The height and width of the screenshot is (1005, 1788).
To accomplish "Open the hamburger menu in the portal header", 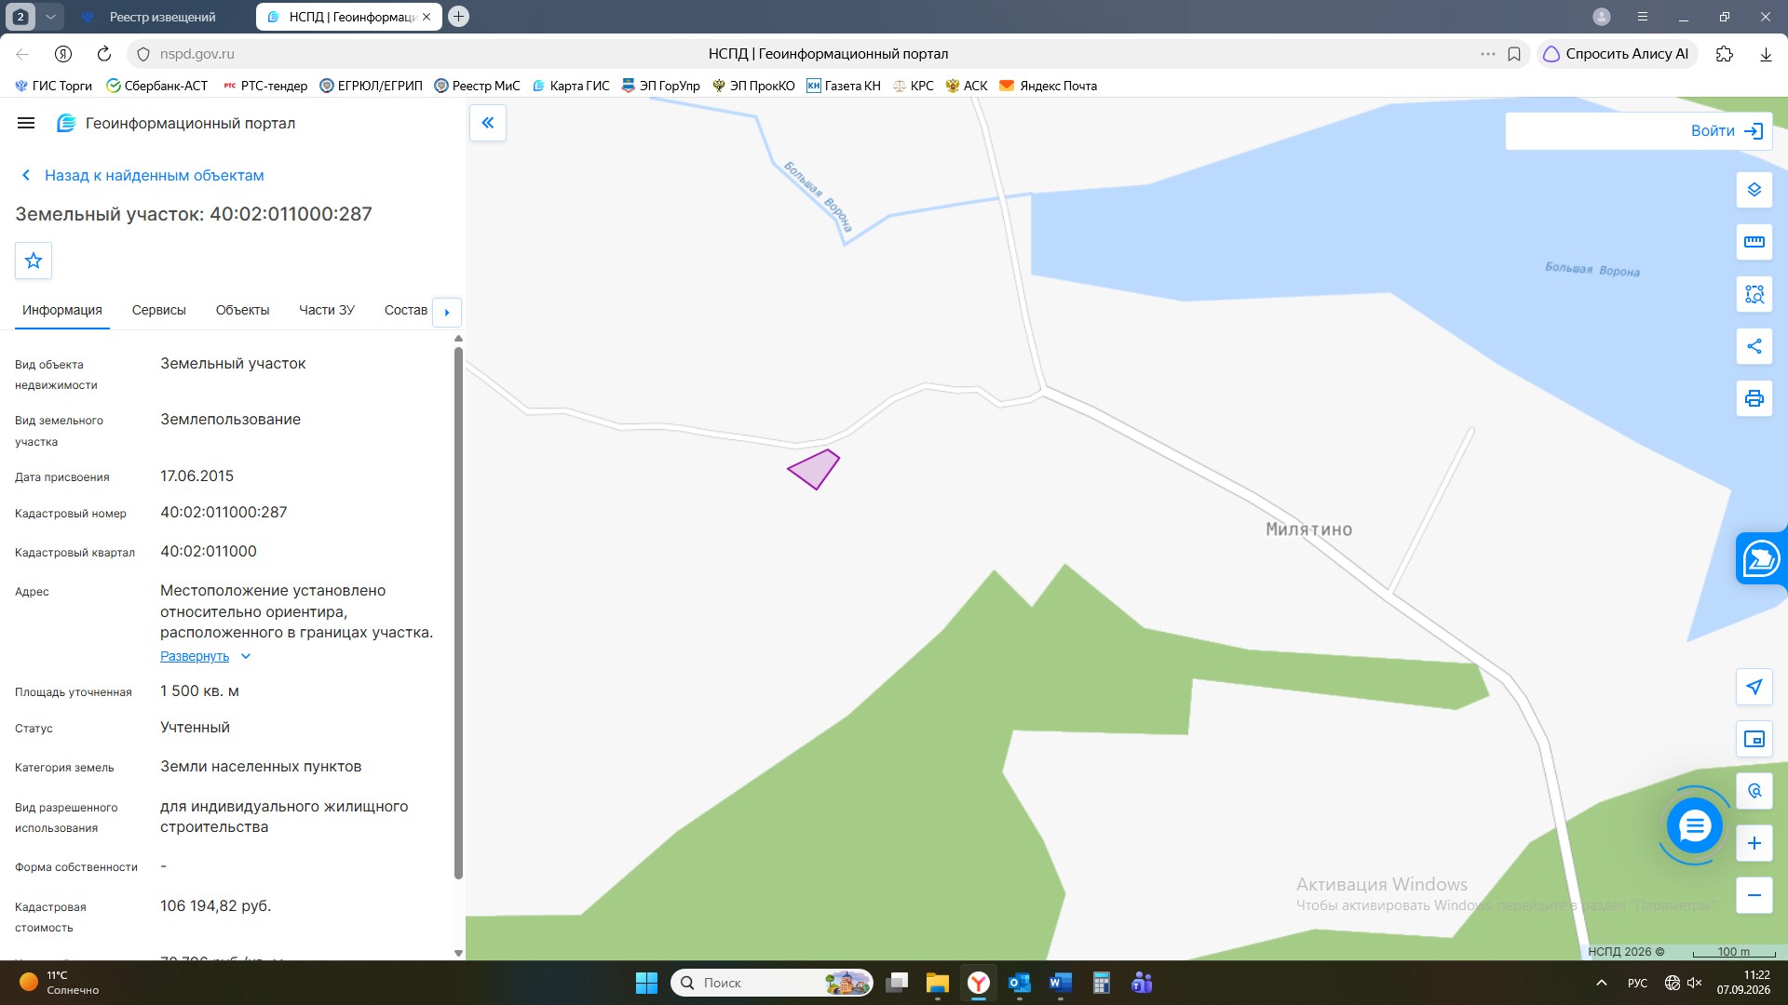I will tap(26, 123).
